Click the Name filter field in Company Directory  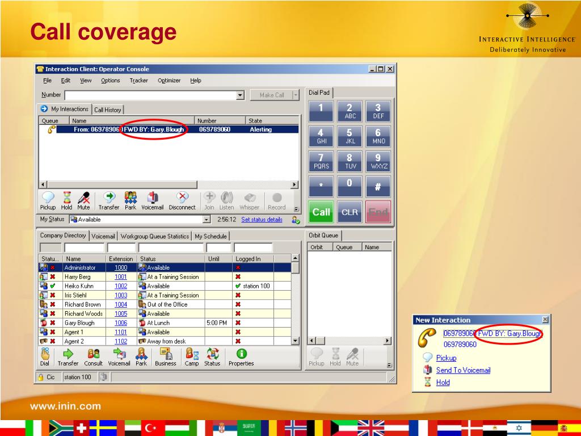[x=85, y=248]
